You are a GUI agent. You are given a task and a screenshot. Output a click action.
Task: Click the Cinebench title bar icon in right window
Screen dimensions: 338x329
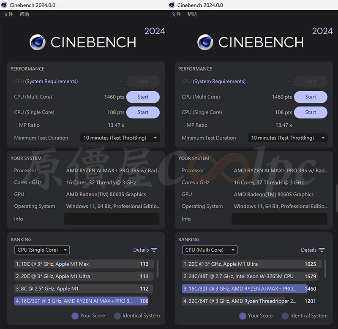coord(172,5)
